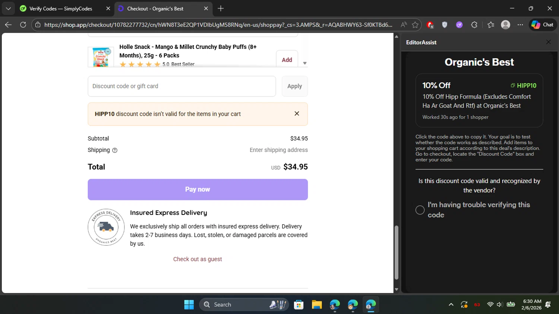Click the Discount code or gift card field
The image size is (559, 314).
tap(182, 86)
